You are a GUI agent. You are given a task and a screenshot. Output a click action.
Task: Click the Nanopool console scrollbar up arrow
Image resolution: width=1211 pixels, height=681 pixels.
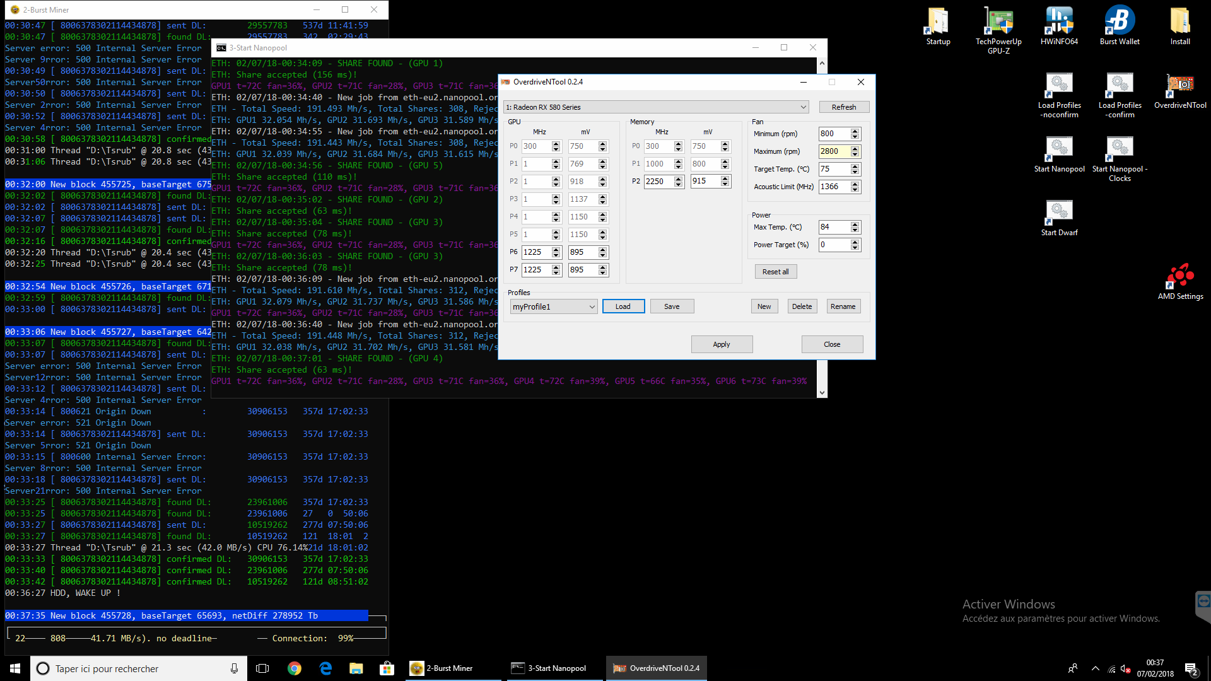pos(822,64)
